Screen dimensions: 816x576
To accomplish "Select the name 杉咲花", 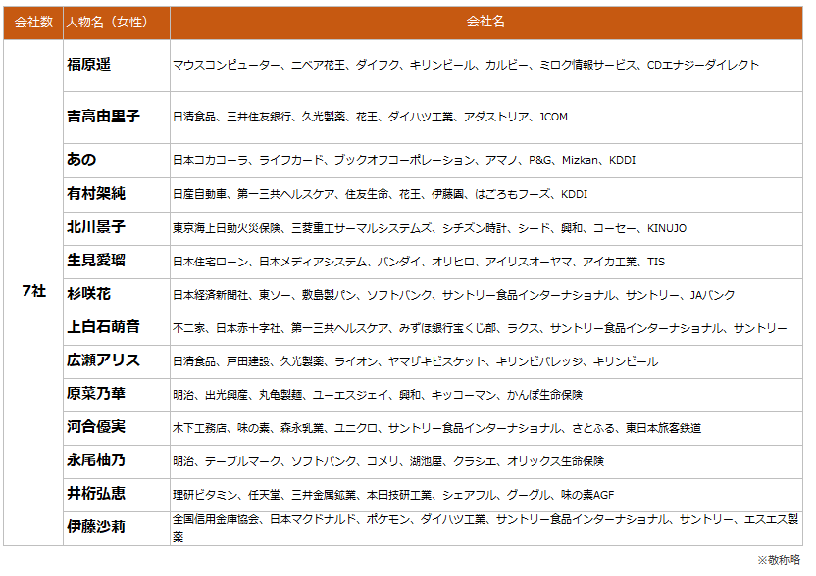I will click(88, 294).
